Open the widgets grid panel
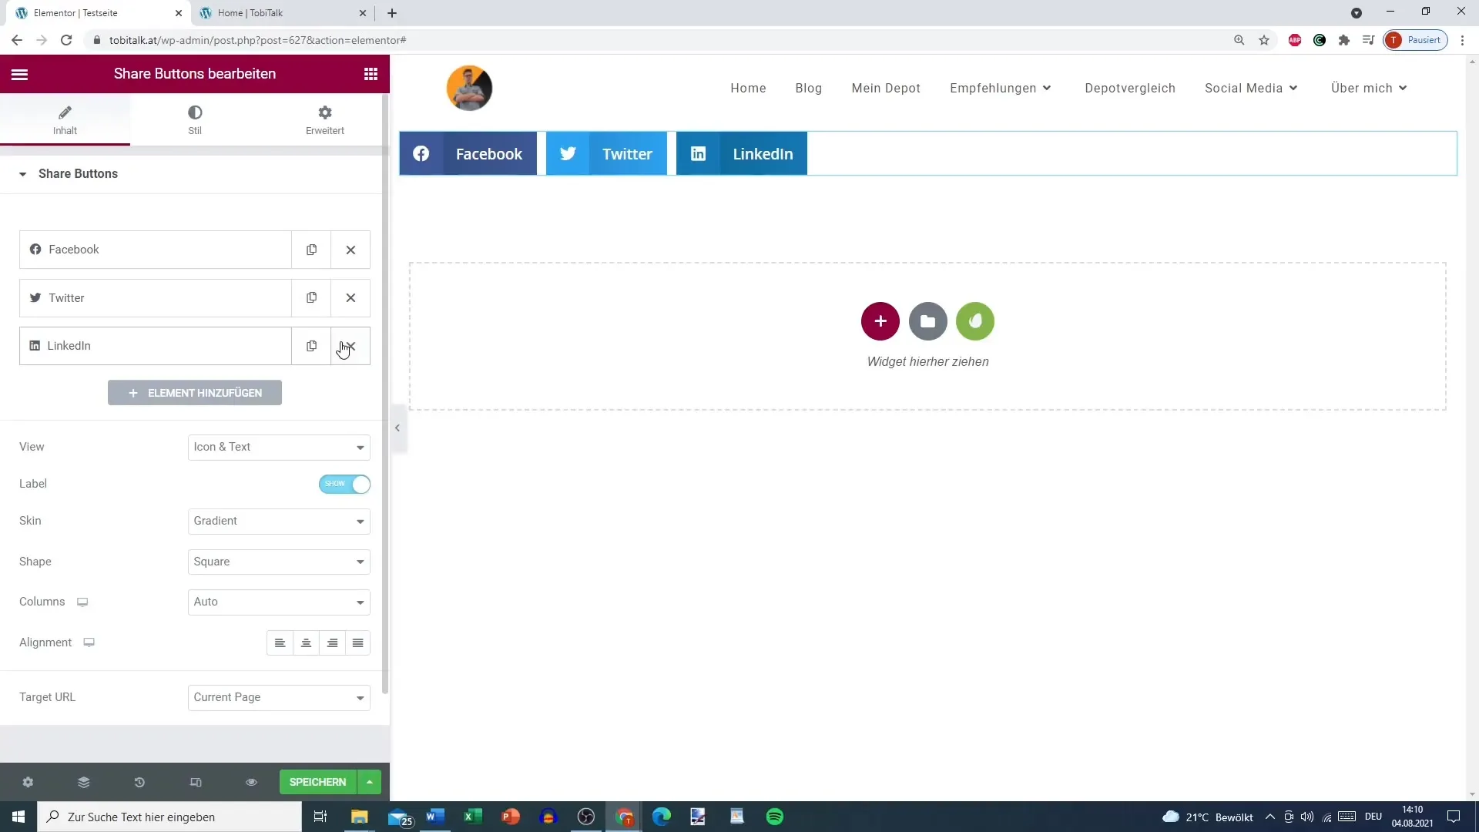 tap(371, 74)
